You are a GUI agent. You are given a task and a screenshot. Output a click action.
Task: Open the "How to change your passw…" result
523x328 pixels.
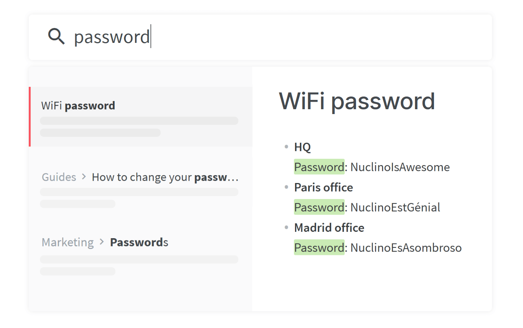pyautogui.click(x=165, y=177)
